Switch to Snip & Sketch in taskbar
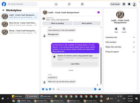Screen dimensions: 140x103 [x=32, y=96]
